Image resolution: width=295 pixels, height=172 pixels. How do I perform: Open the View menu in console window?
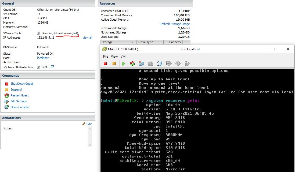[114, 57]
